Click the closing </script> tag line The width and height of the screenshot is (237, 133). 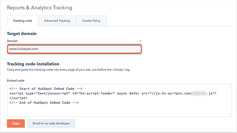[x=18, y=98]
